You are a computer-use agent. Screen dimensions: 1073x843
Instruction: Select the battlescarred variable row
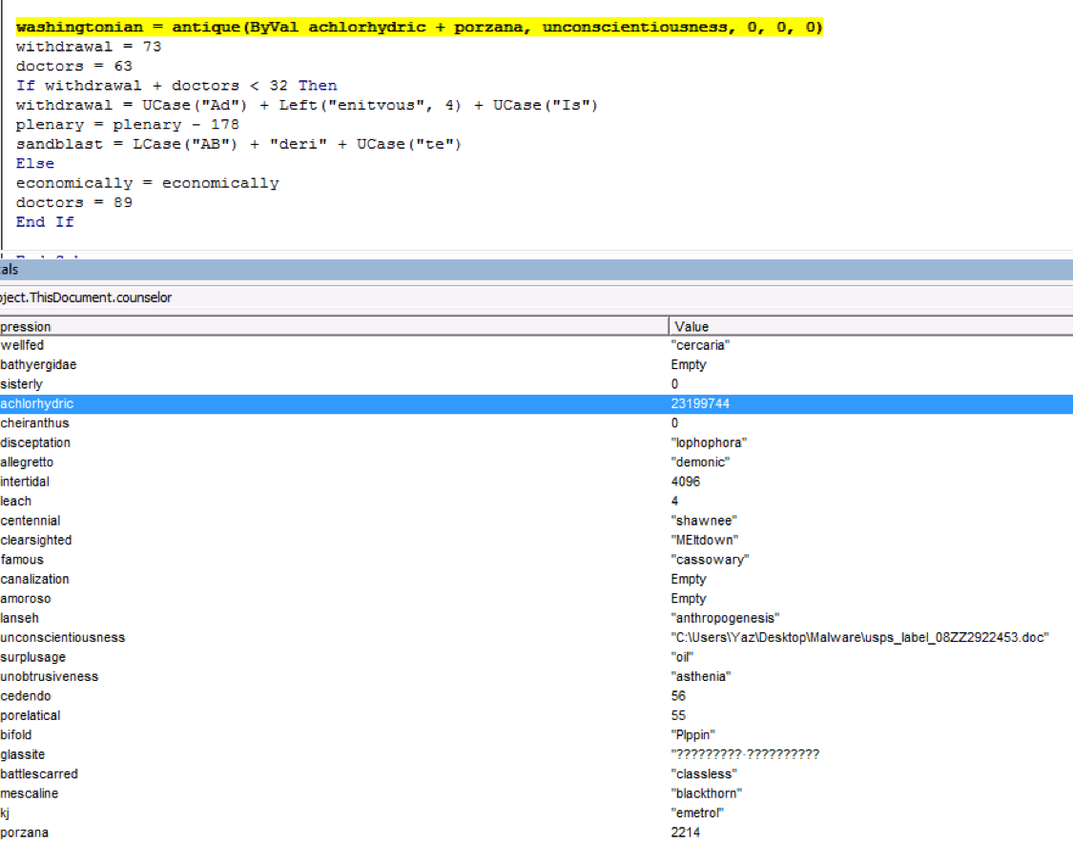tap(536, 774)
